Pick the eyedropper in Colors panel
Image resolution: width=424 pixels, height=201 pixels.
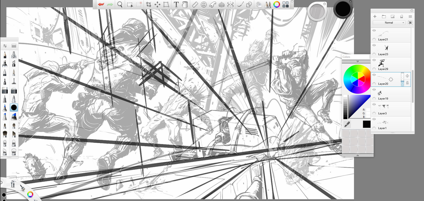coord(347,124)
